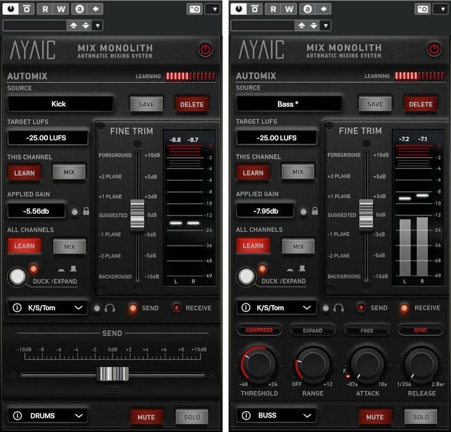The image size is (451, 432).
Task: Enable Read automation (R) above the Kick plugin
Action: click(45, 9)
